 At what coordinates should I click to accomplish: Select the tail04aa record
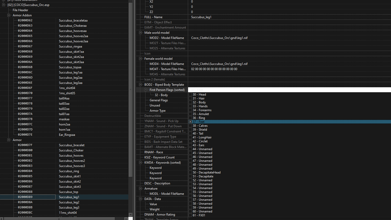[64, 98]
